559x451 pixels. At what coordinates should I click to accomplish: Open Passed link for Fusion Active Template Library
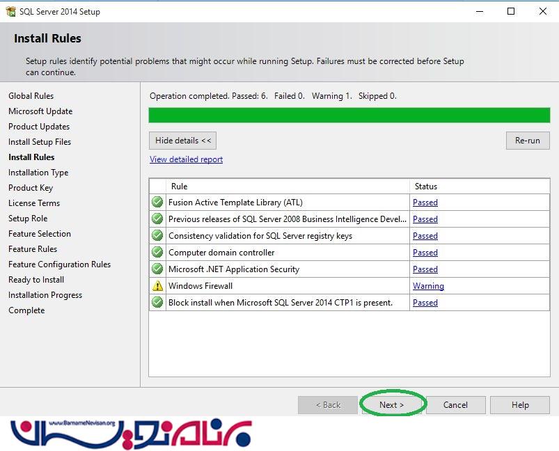pyautogui.click(x=425, y=203)
